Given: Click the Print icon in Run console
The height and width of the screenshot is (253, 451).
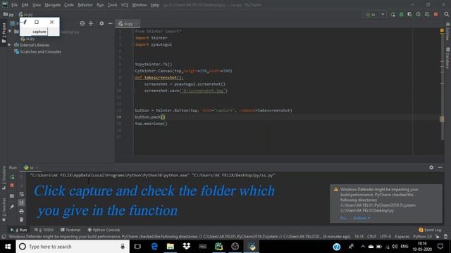Looking at the screenshot, I should 22,212.
